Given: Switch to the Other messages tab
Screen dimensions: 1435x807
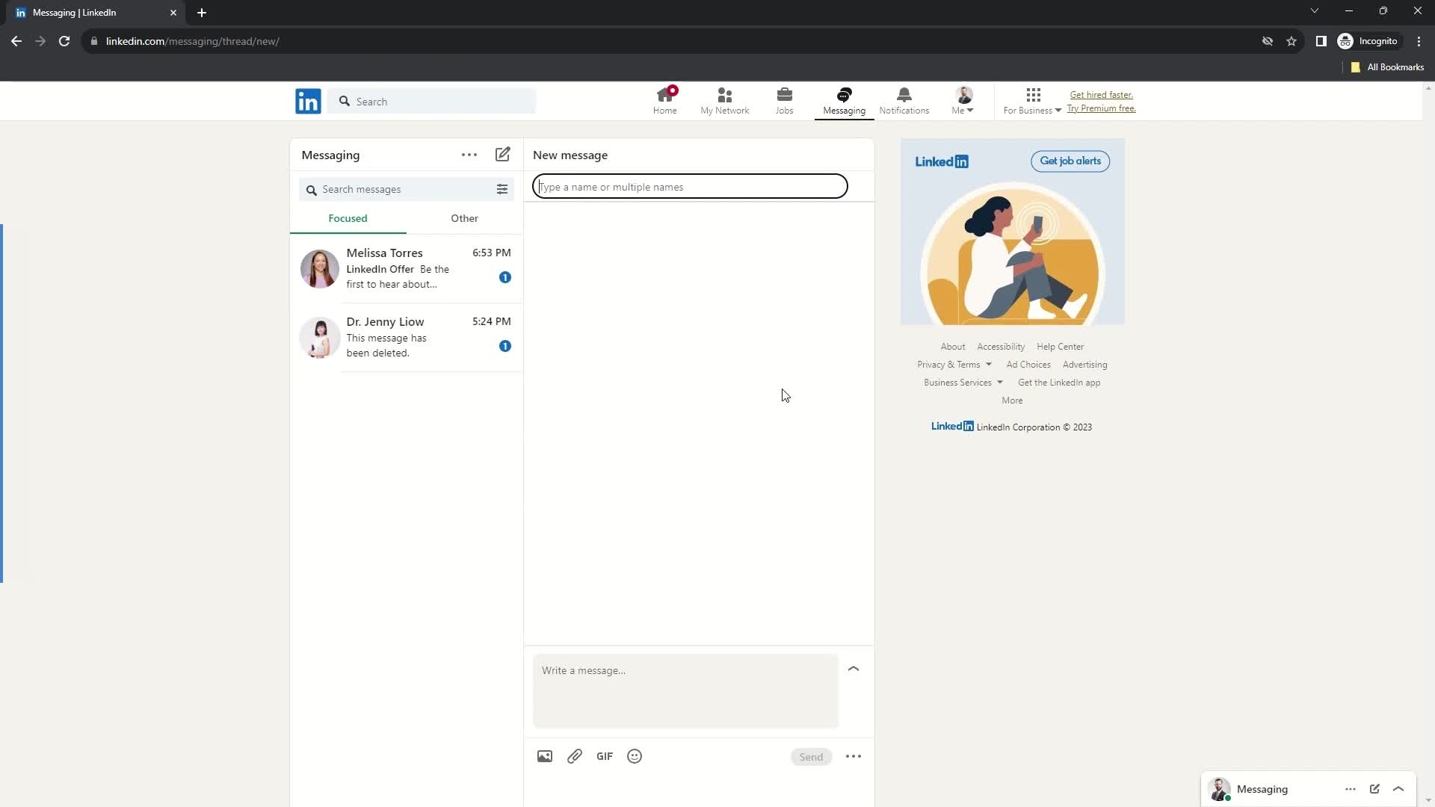Looking at the screenshot, I should (464, 217).
